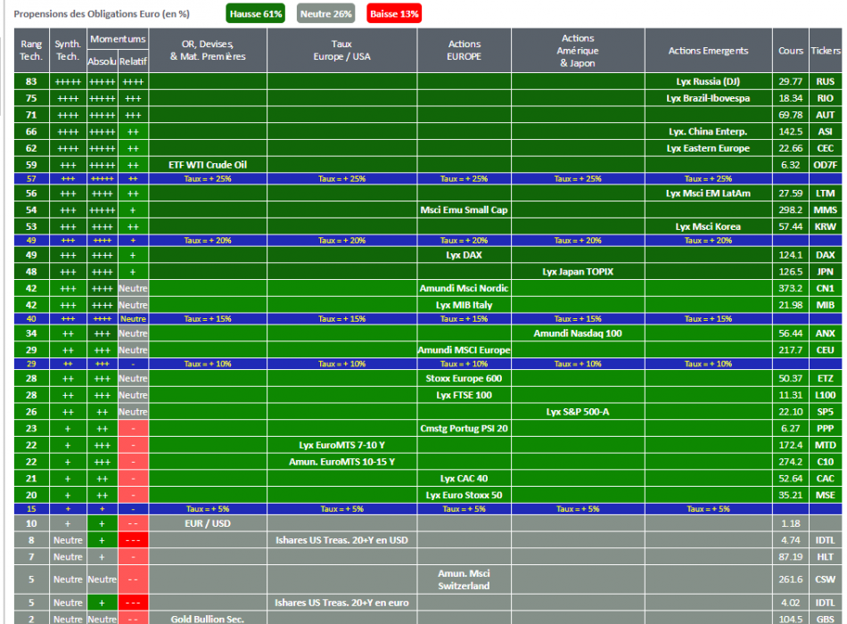Select the "Amundi Msci Nordic" cell
847x624 pixels.
point(464,289)
